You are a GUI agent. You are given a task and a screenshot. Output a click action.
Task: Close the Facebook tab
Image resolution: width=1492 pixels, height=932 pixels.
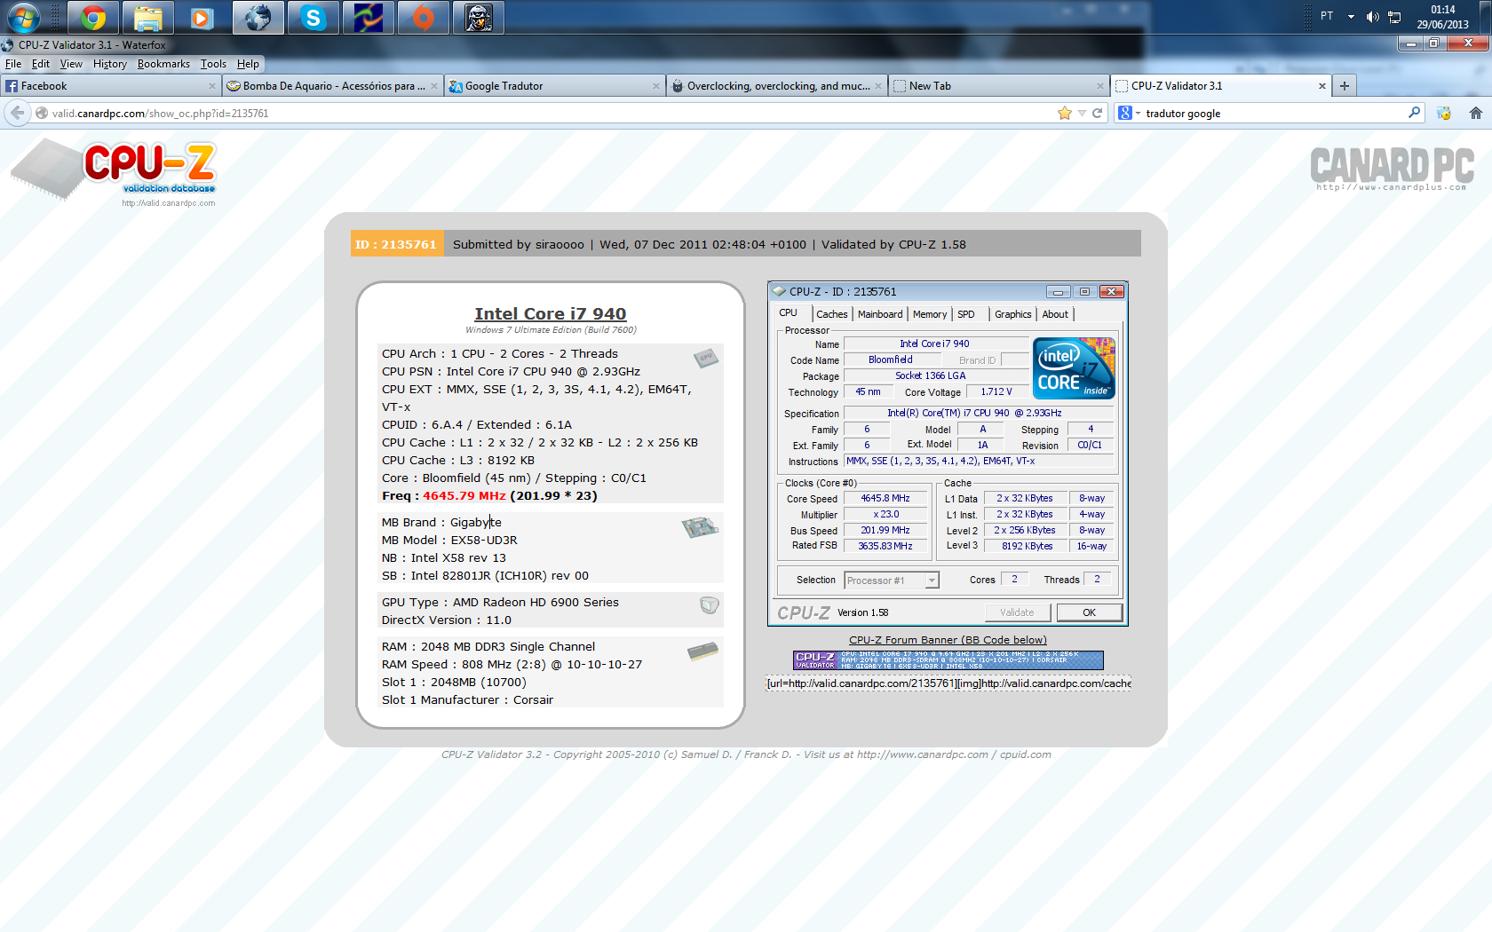[x=211, y=86]
